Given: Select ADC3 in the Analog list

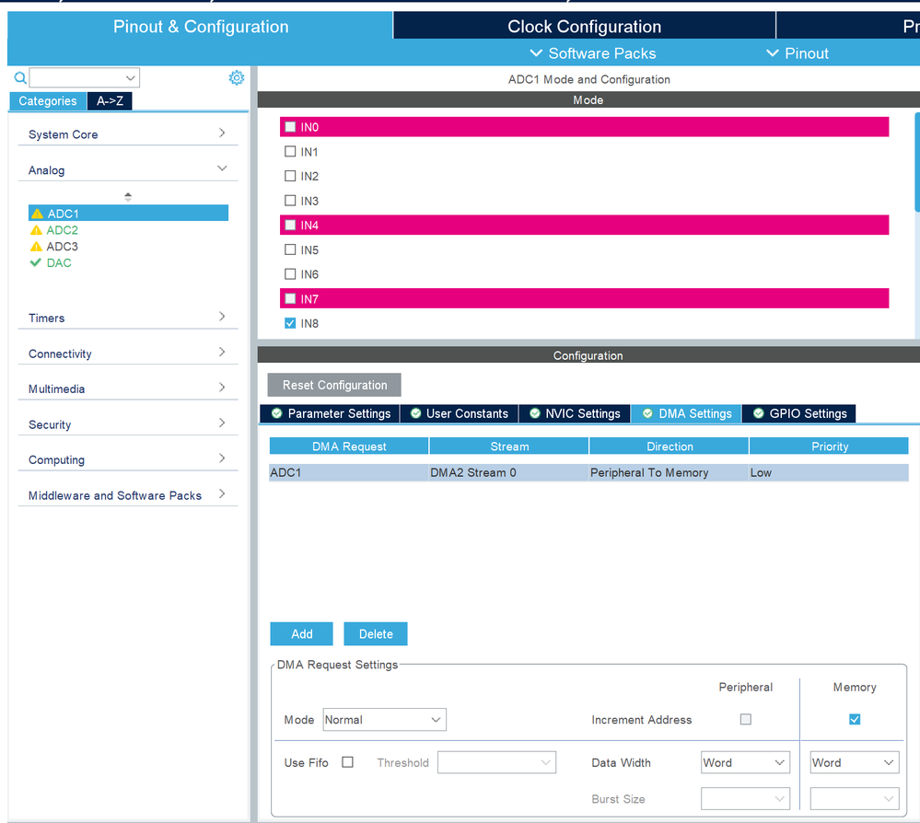Looking at the screenshot, I should tap(54, 247).
